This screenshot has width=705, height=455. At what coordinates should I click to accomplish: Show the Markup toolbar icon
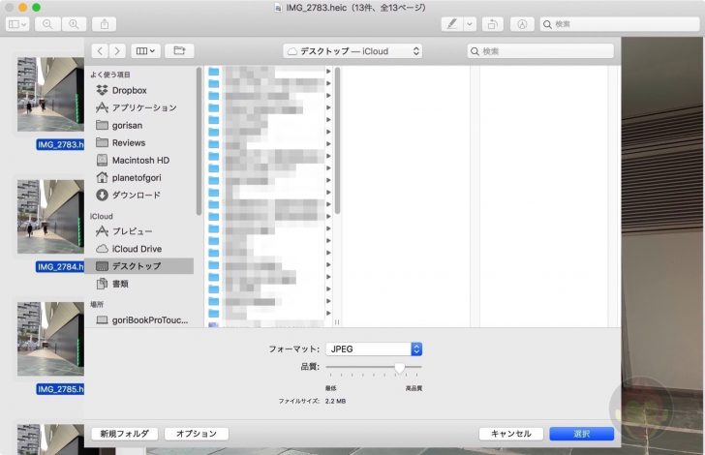click(x=522, y=24)
